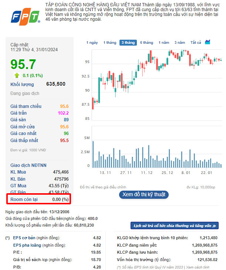226x270 pixels.
Task: Click P/E value 19.85
Action: point(96,252)
